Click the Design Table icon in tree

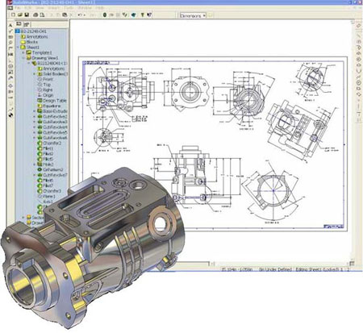coord(40,101)
